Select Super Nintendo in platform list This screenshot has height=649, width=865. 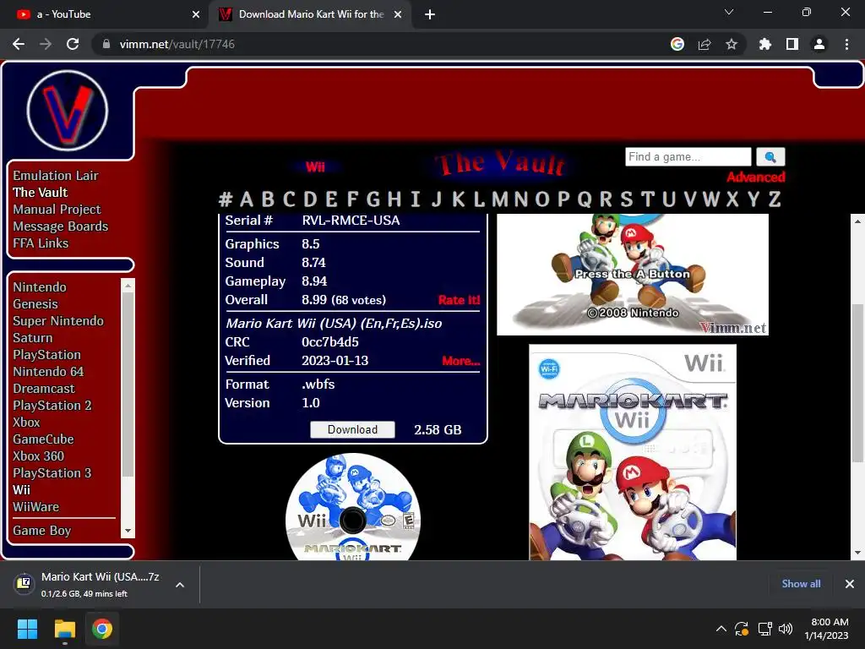(58, 321)
